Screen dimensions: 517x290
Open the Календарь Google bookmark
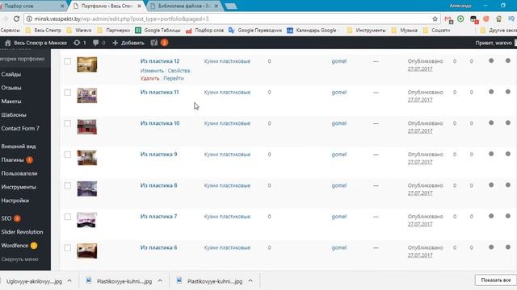tap(312, 31)
